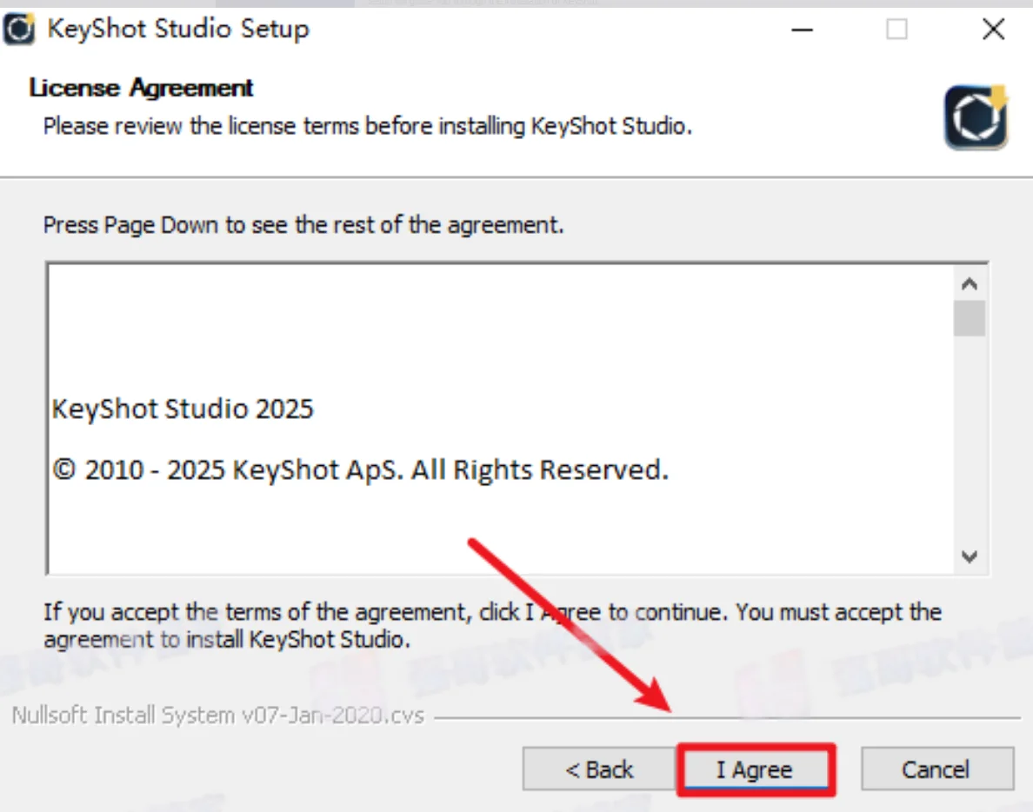Click the 'Press Page Down' instruction text
1033x812 pixels.
(303, 225)
